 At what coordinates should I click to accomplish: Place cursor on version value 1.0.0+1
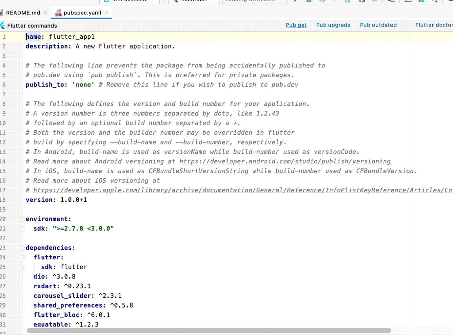tap(73, 200)
